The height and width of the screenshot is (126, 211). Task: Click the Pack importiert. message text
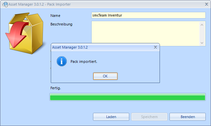point(84,62)
